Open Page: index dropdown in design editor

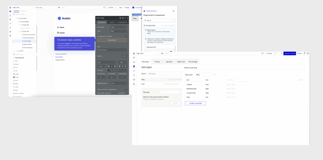23,8
